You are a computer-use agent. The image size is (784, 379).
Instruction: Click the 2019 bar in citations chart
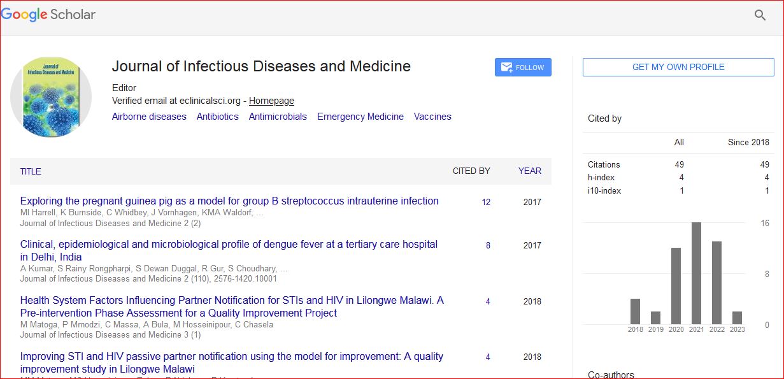[655, 318]
